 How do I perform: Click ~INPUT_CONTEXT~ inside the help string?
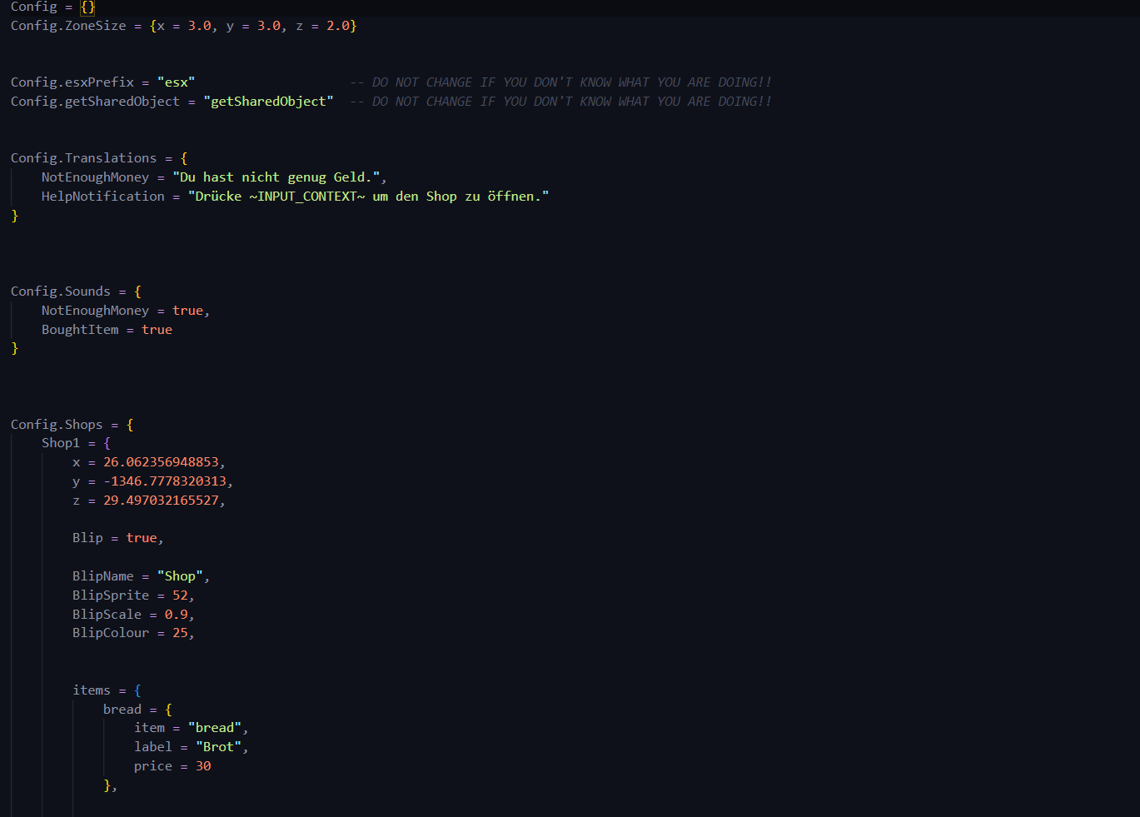[x=306, y=197]
